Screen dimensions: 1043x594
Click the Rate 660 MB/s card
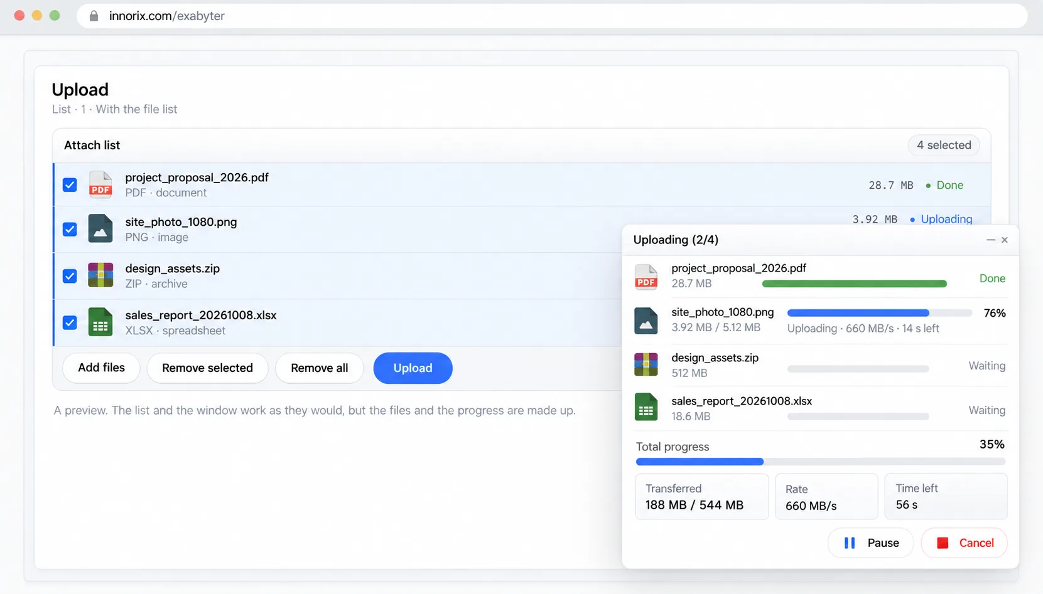click(826, 497)
